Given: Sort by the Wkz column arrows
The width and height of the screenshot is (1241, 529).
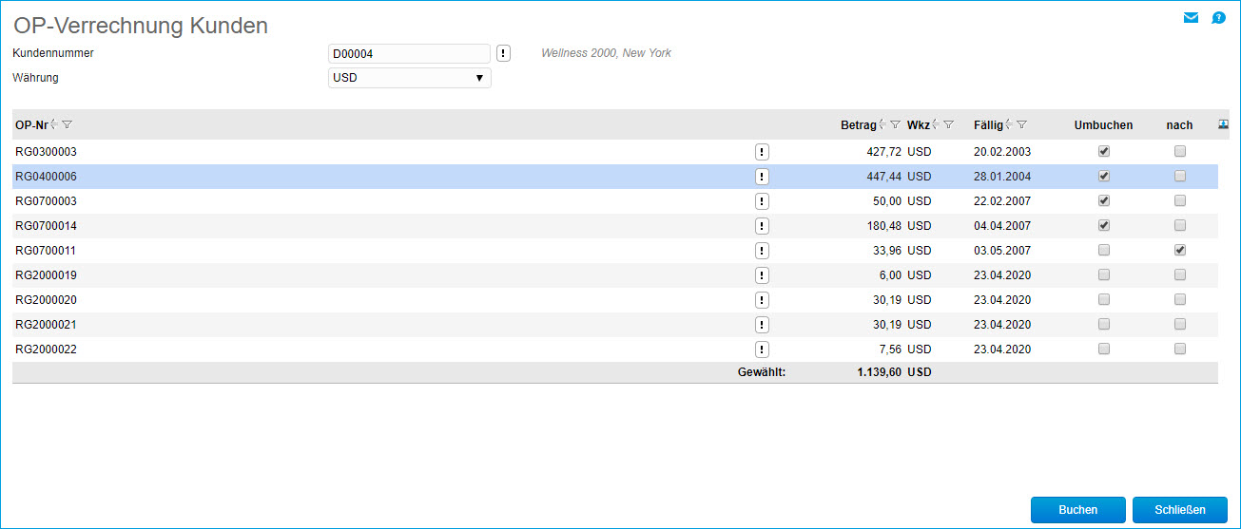Looking at the screenshot, I should coord(936,124).
